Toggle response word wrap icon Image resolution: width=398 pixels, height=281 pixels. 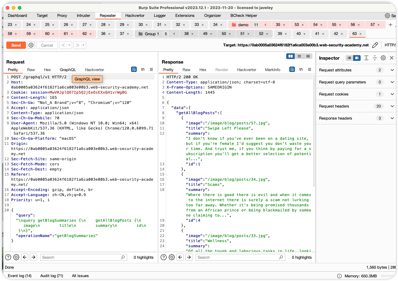point(292,69)
